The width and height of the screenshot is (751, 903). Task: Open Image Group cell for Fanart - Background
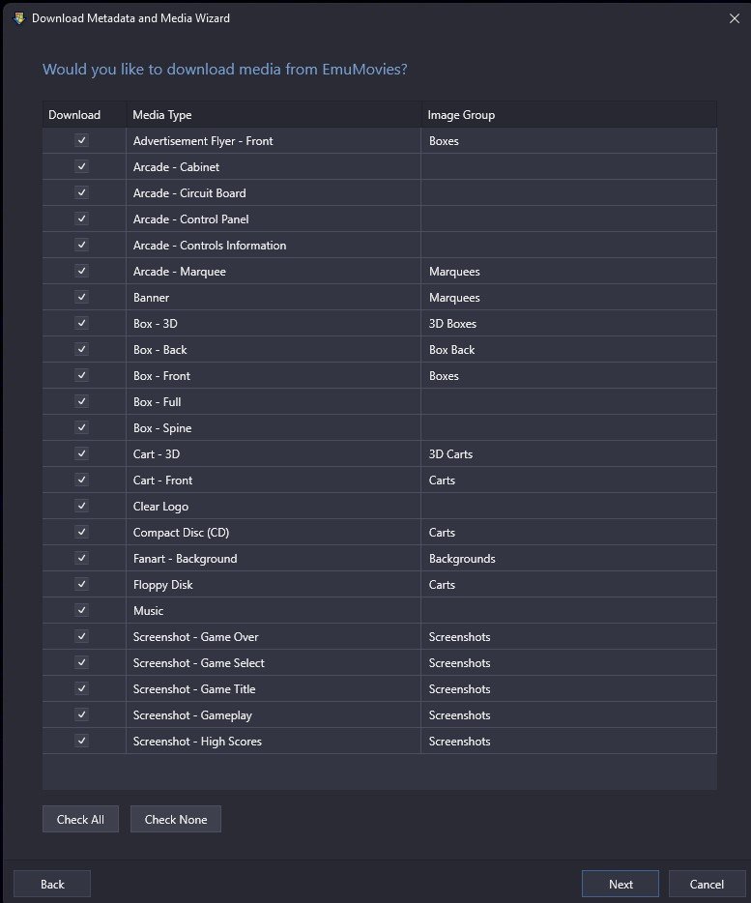[568, 558]
